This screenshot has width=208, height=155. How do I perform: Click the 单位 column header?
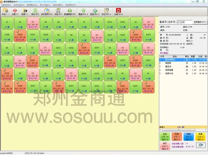pos(187,56)
